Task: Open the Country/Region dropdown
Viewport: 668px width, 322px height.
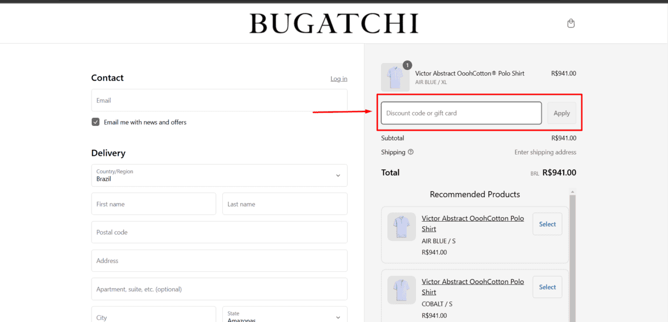Action: [x=219, y=175]
